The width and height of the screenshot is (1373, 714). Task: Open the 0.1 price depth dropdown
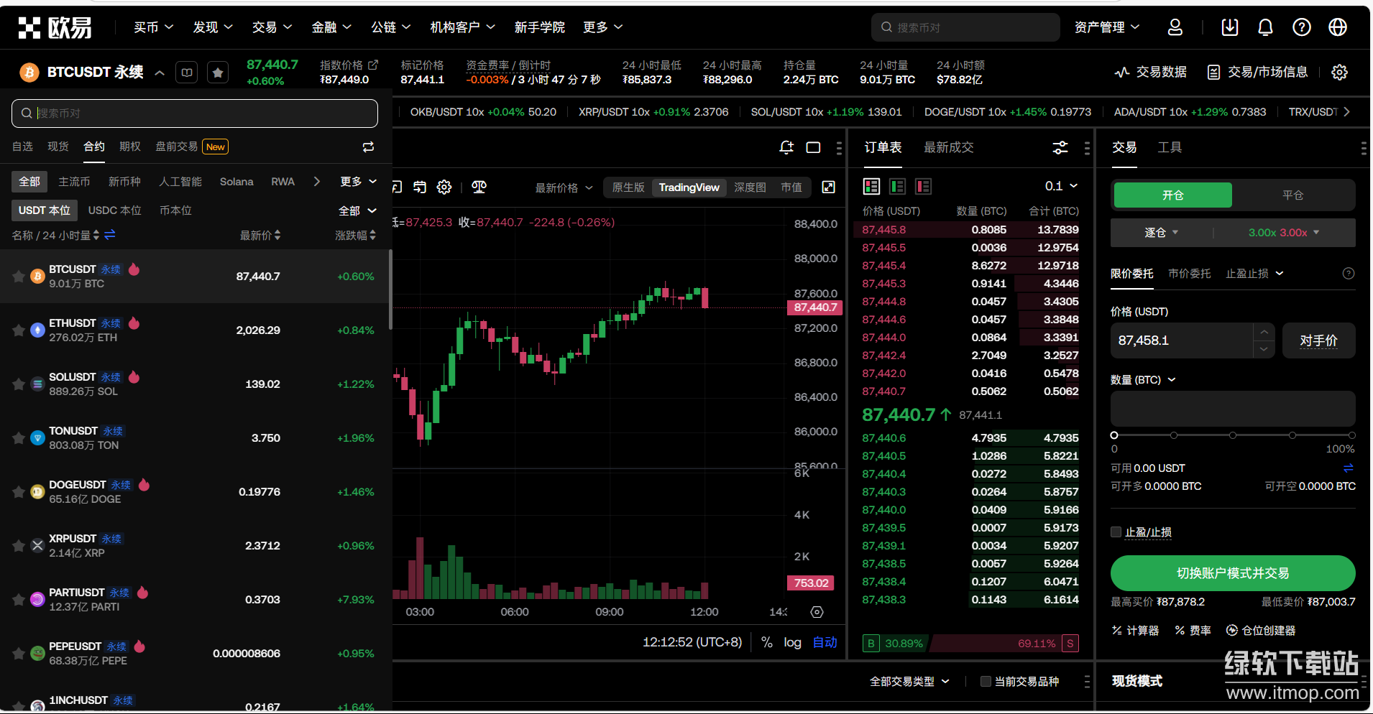pos(1061,187)
